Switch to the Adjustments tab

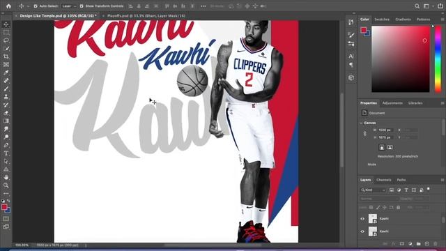coord(392,103)
